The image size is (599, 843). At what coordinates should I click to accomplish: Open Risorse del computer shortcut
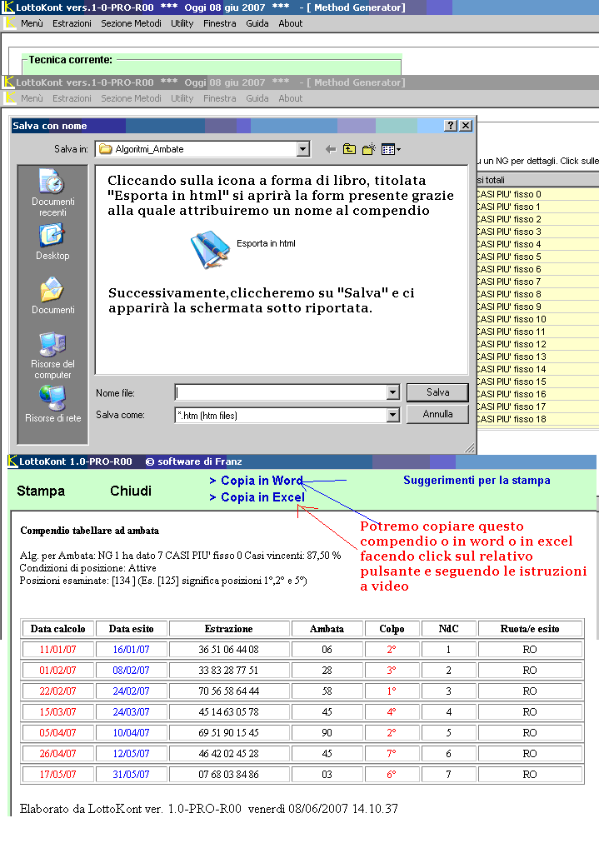52,344
